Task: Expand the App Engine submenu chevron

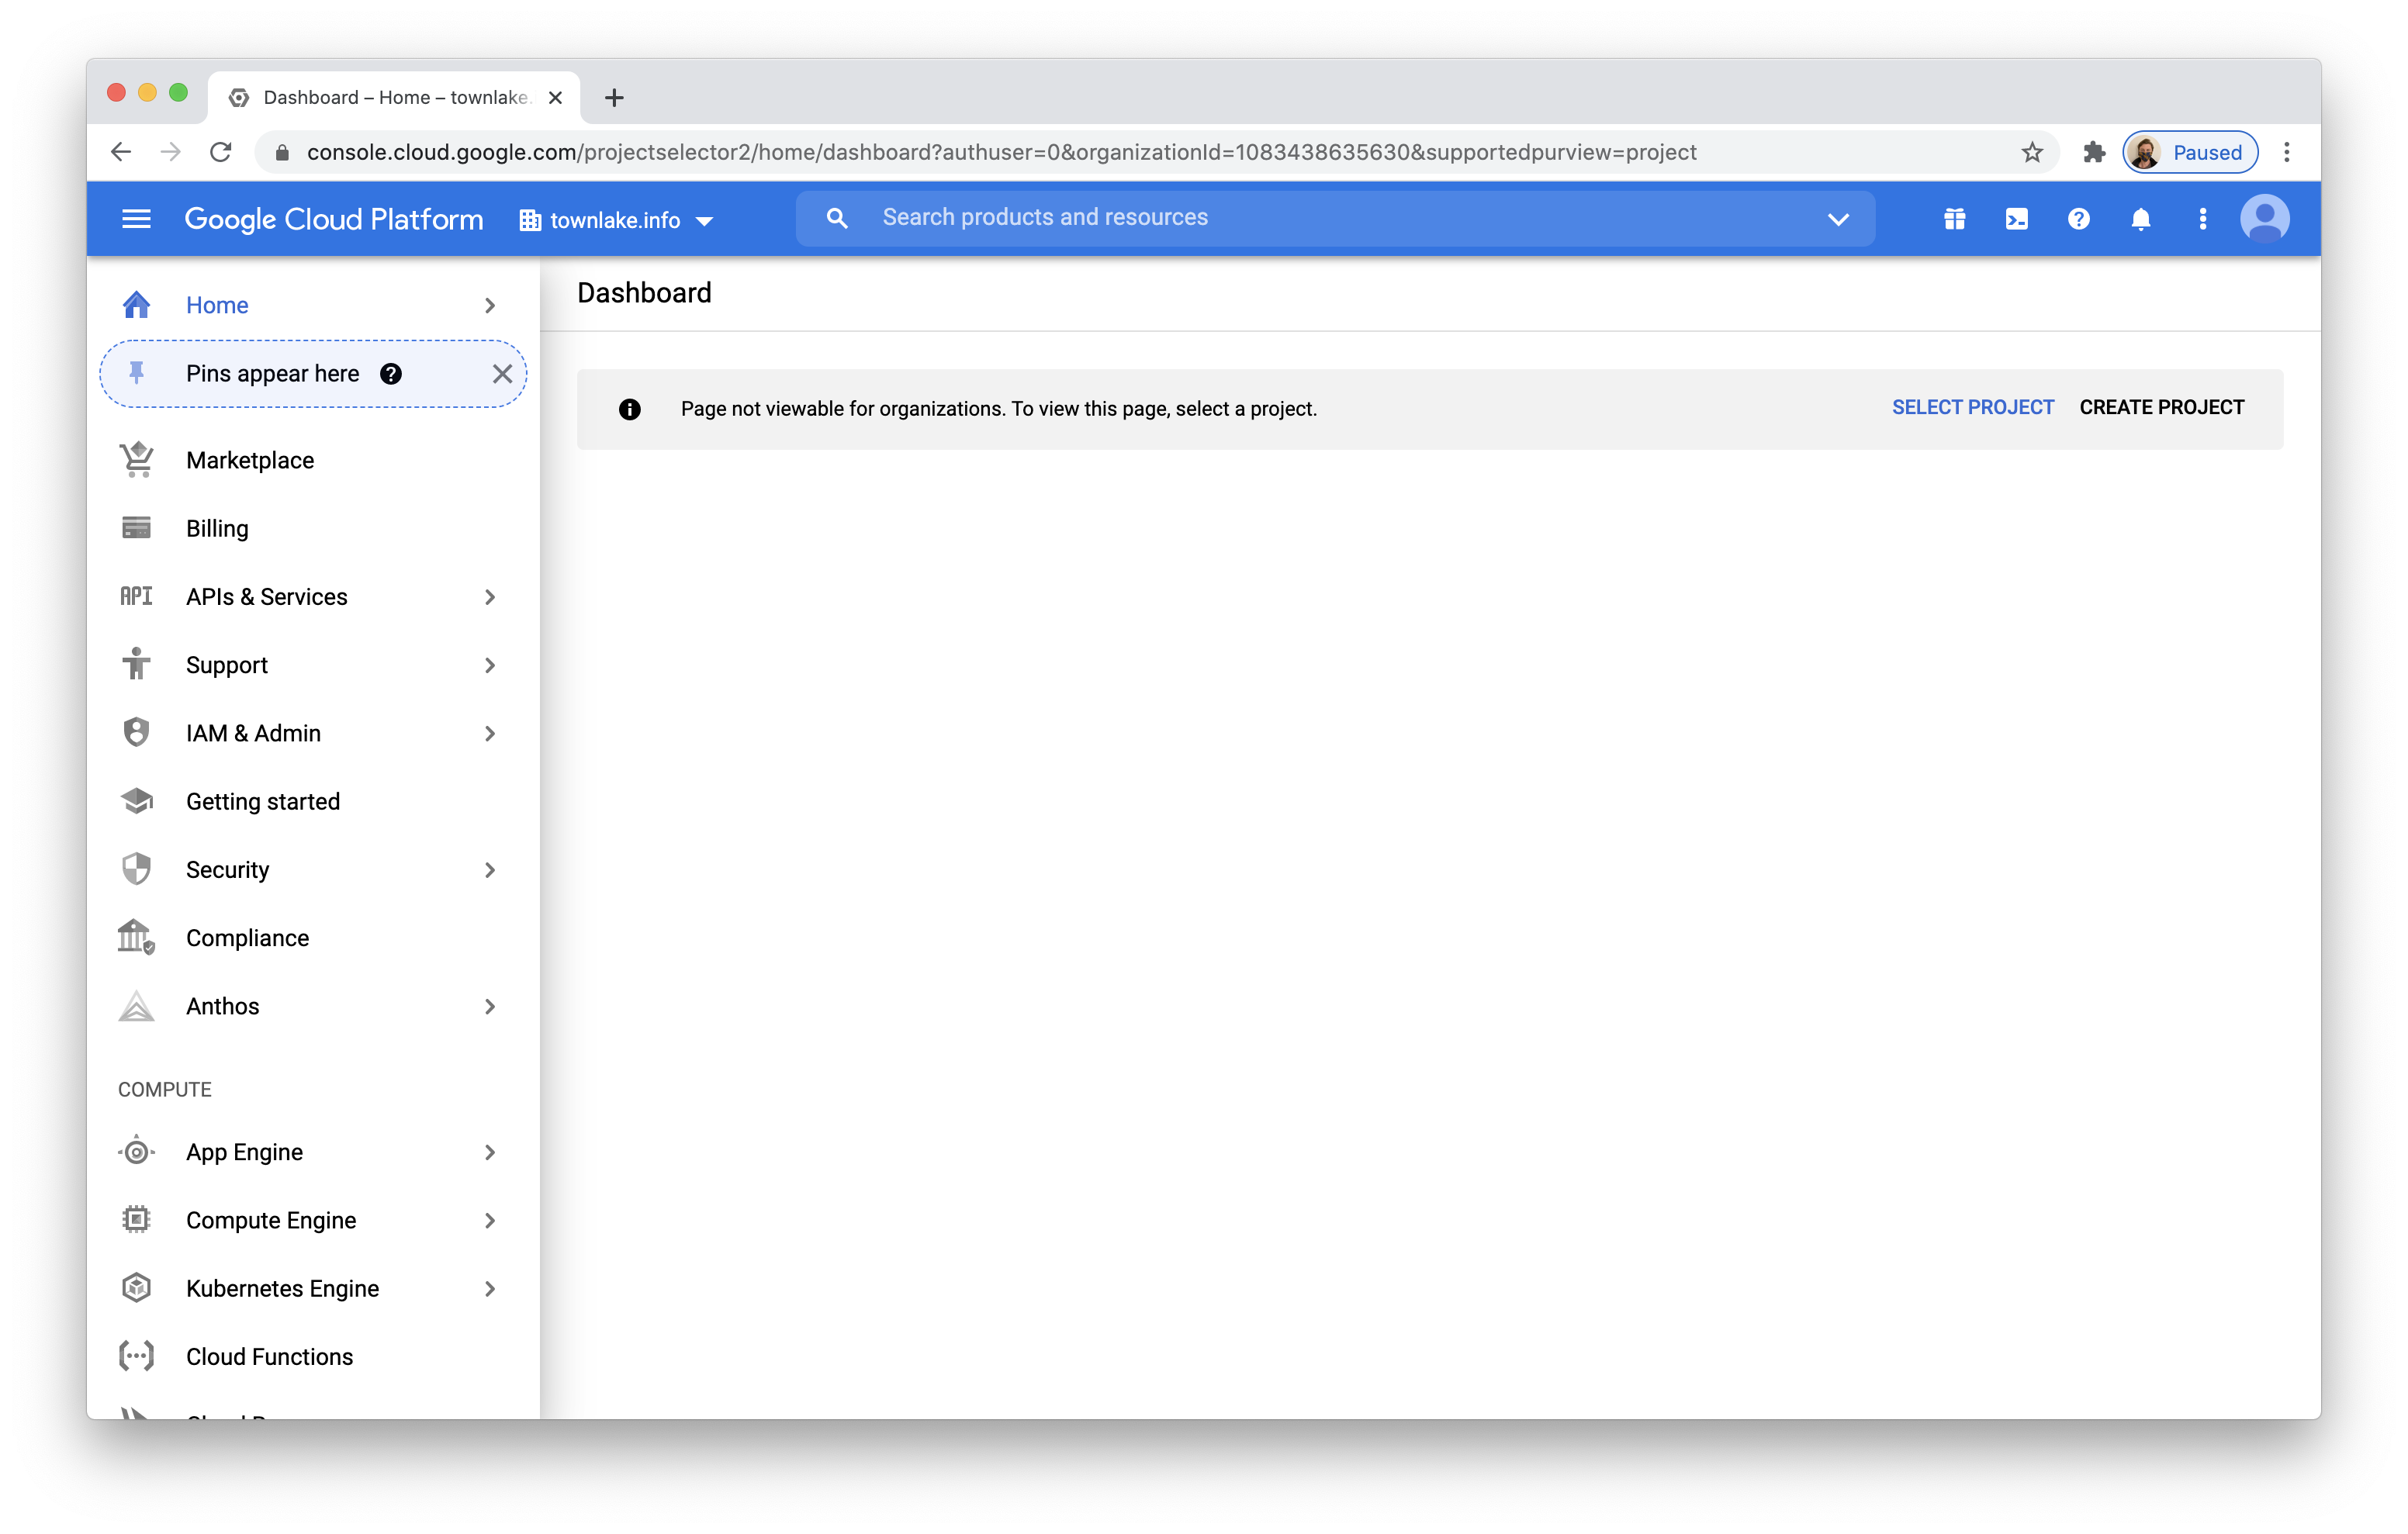Action: point(490,1151)
